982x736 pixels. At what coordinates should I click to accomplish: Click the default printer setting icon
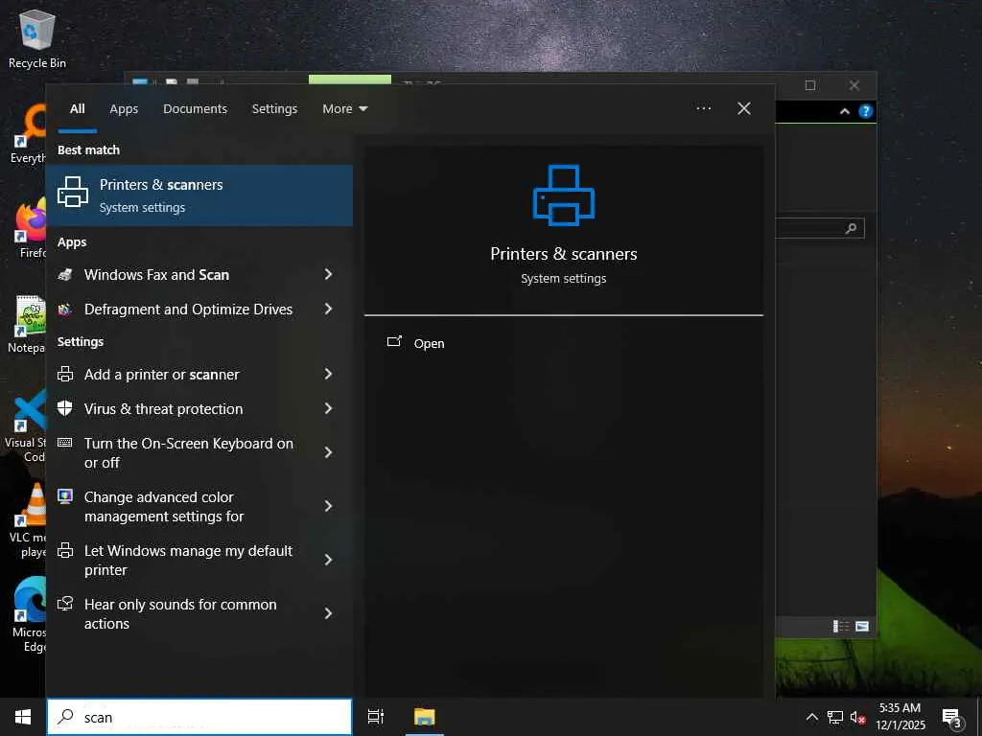pos(65,550)
